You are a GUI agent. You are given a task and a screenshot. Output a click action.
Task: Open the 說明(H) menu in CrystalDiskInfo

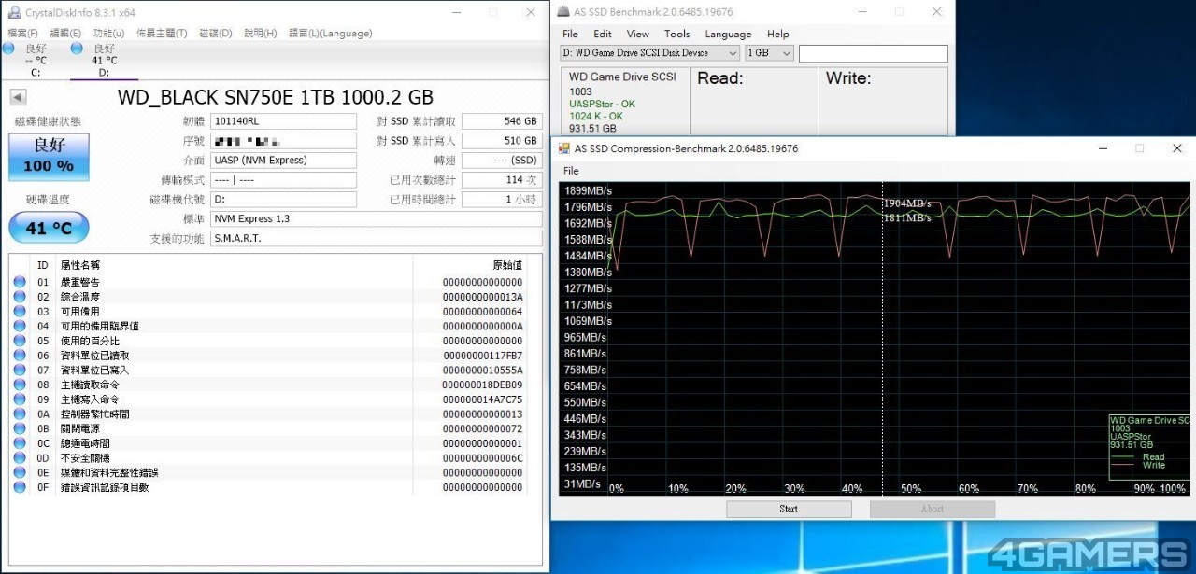tap(260, 33)
